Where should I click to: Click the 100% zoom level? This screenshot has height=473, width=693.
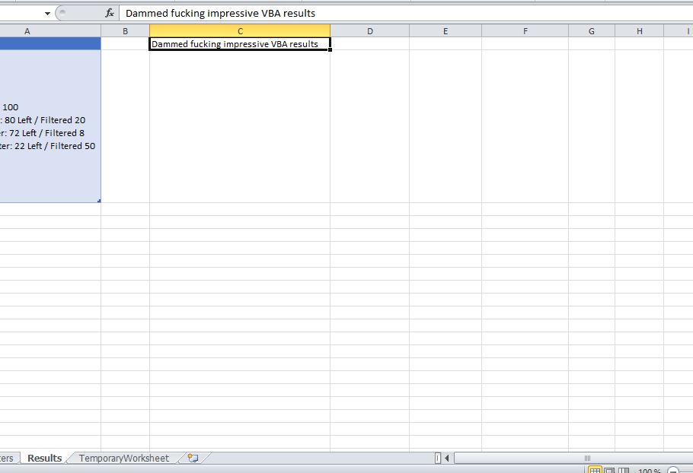coord(650,471)
